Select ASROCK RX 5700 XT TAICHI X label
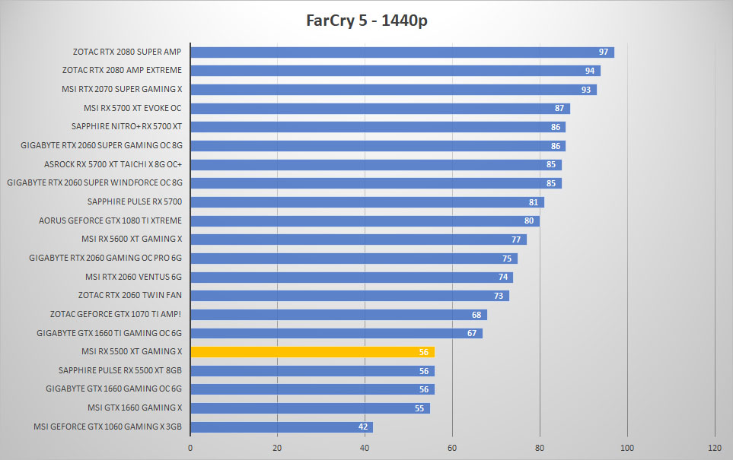This screenshot has height=460, width=733. pyautogui.click(x=113, y=164)
